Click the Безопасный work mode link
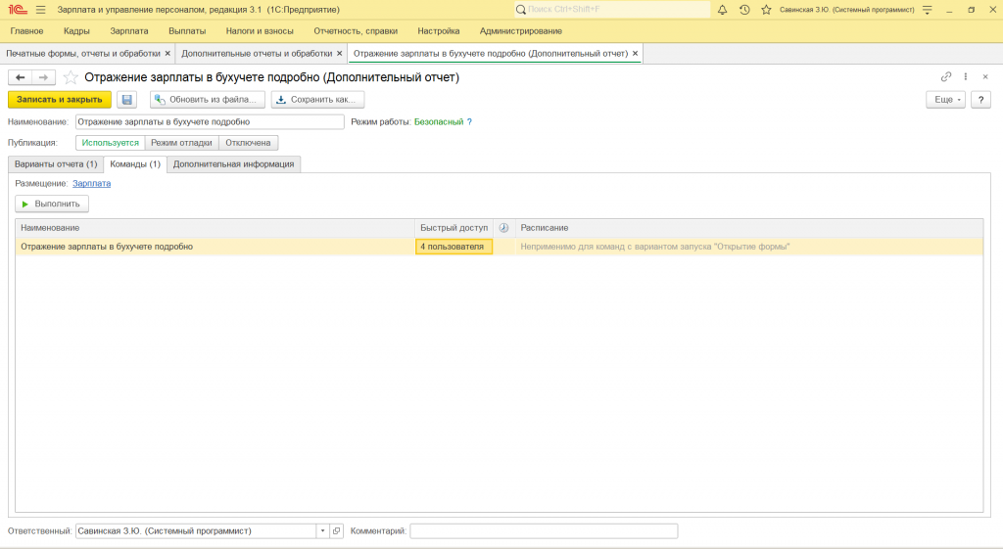Screen dimensions: 1003x549 coord(439,122)
